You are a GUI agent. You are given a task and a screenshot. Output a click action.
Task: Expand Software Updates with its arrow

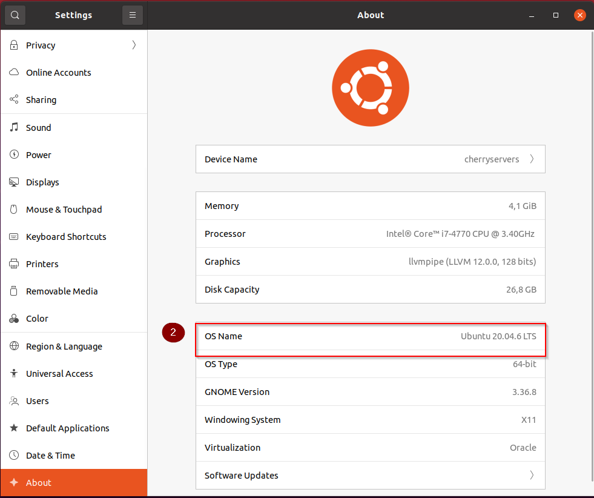pyautogui.click(x=532, y=476)
